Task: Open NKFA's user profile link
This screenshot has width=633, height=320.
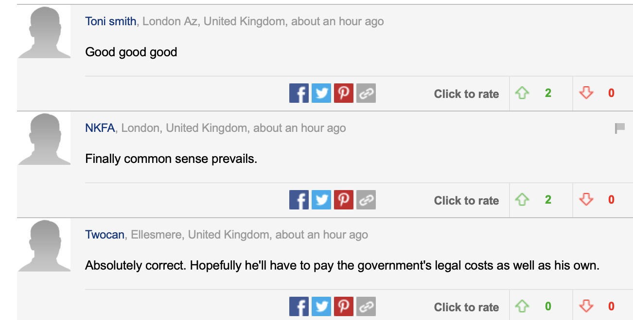Action: tap(100, 128)
